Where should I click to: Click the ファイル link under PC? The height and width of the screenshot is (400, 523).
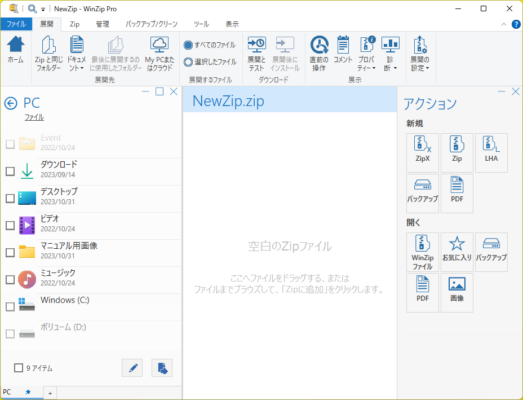point(34,117)
